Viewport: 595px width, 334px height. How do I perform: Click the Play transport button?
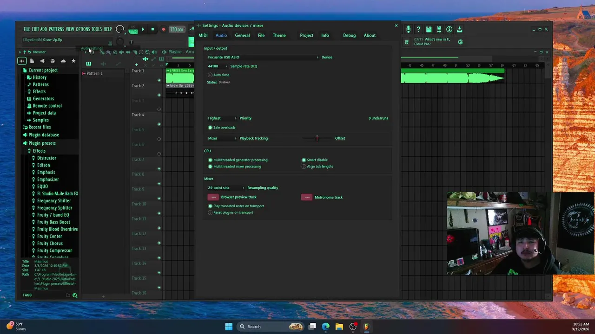tap(143, 29)
